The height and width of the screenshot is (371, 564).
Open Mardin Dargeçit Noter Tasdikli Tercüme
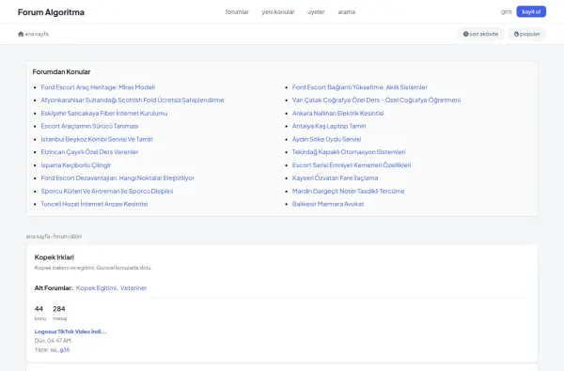click(348, 192)
